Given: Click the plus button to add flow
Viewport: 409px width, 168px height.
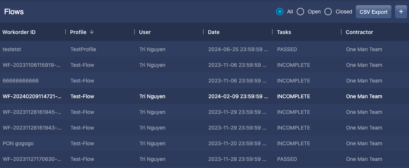Looking at the screenshot, I should [x=401, y=12].
